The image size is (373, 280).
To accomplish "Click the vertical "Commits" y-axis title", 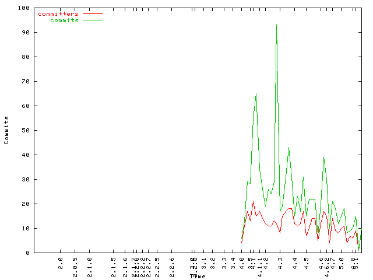I will (6, 130).
